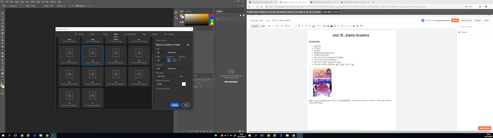Click the Blogger page title field

click(x=345, y=20)
